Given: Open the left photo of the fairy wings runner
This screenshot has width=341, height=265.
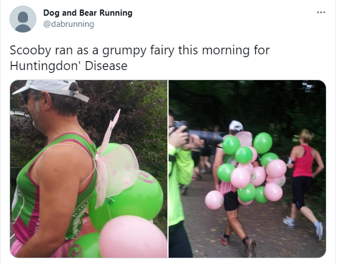Looking at the screenshot, I should [x=88, y=169].
